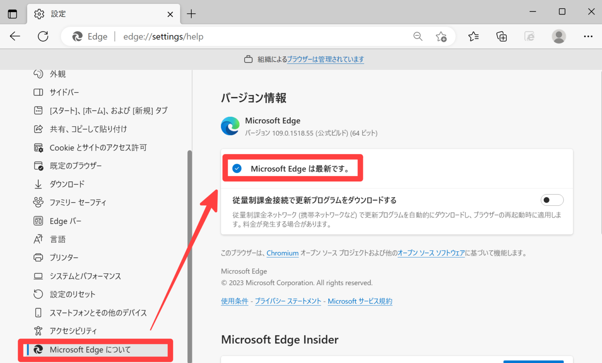The height and width of the screenshot is (363, 602).
Task: Click the ブラウザーは管理されています link
Action: tap(325, 59)
